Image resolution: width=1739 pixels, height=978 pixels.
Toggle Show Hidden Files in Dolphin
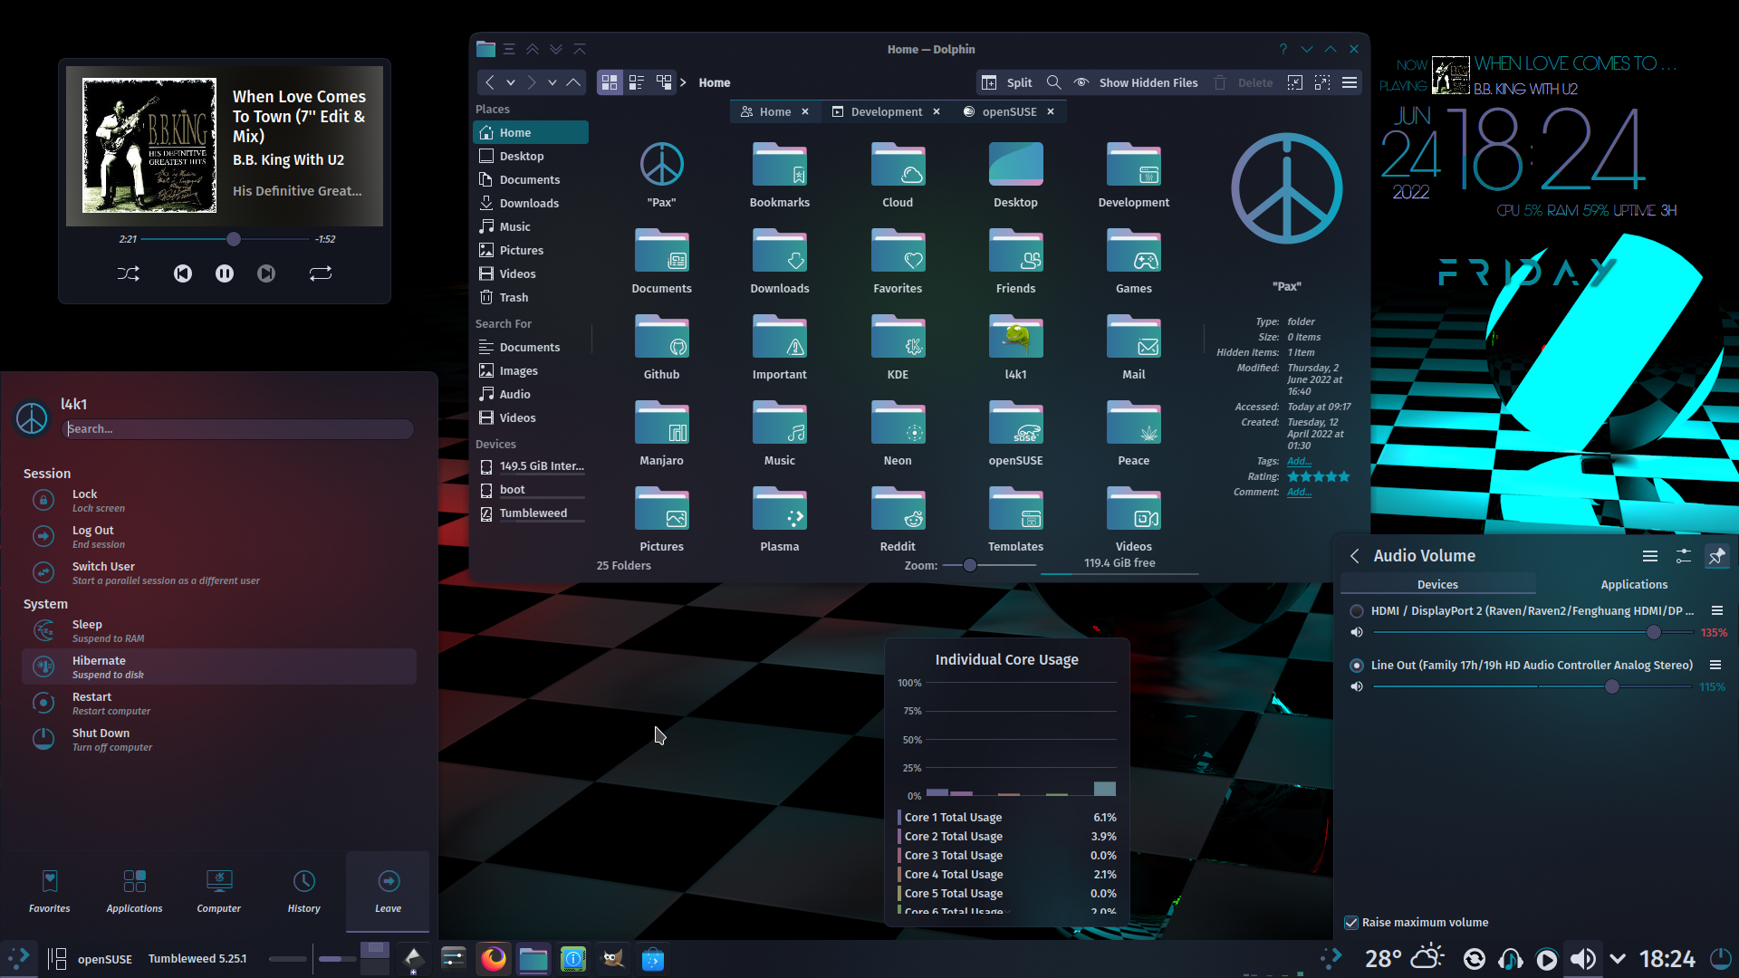pyautogui.click(x=1135, y=82)
